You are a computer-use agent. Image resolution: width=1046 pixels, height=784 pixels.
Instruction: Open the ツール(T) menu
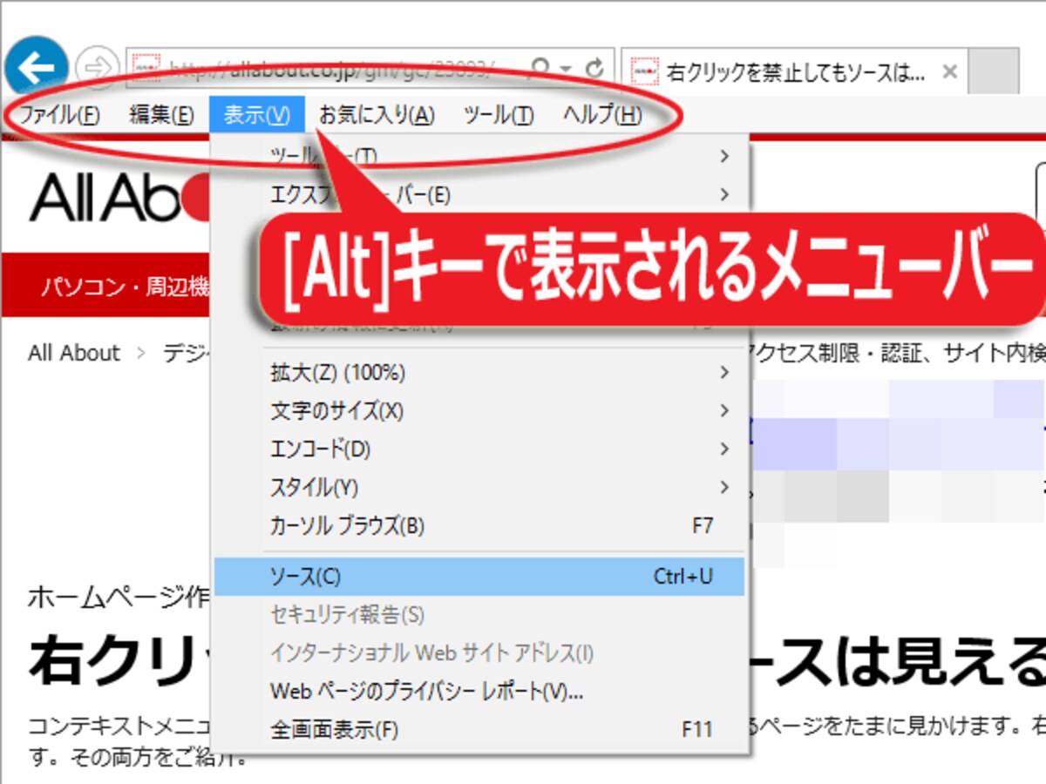pyautogui.click(x=499, y=115)
